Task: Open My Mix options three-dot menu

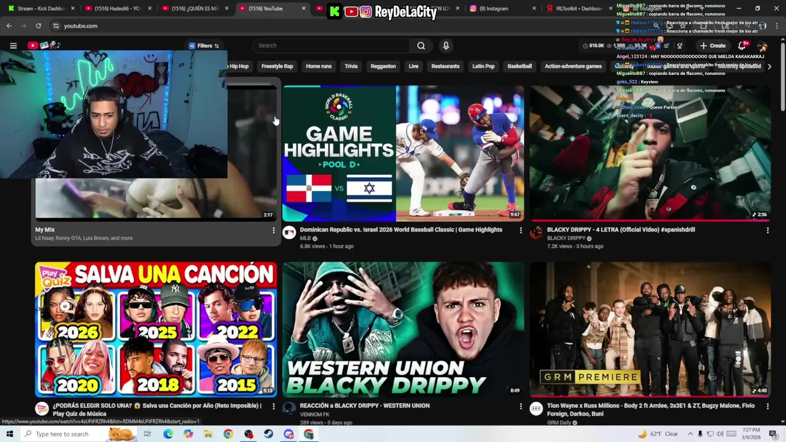Action: pyautogui.click(x=273, y=230)
